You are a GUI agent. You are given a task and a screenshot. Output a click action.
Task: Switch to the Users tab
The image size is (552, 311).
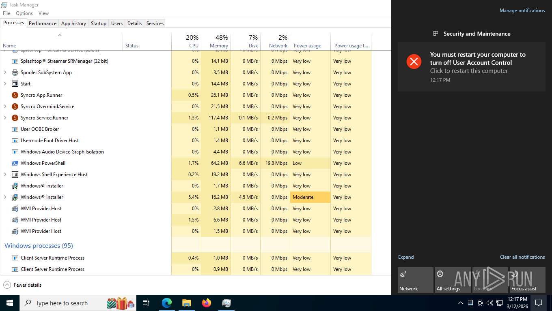pos(117,23)
